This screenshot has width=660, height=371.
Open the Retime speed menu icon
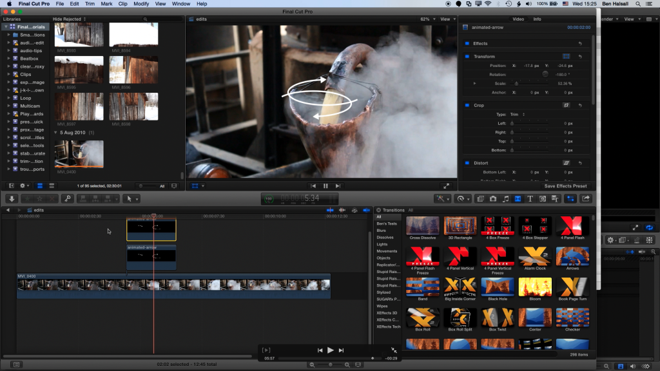[463, 198]
